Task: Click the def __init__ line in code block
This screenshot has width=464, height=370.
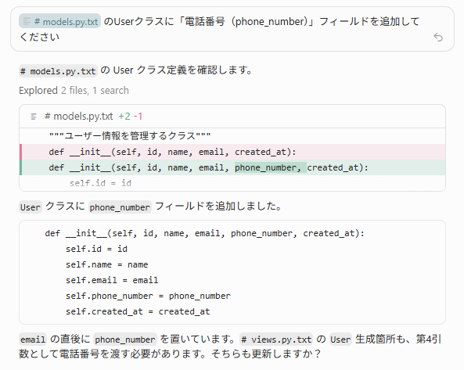Action: point(204,233)
